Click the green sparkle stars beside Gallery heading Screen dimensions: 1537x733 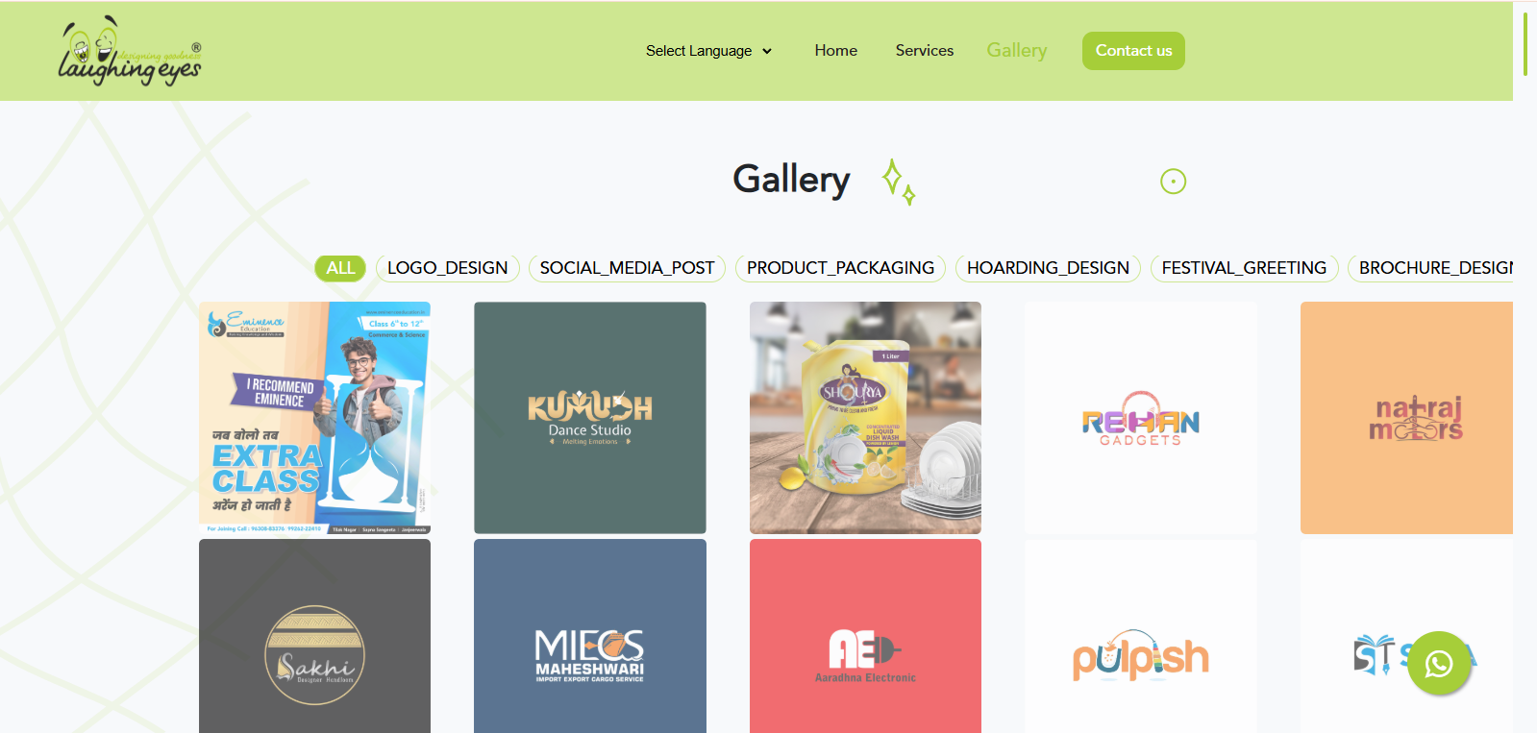[x=899, y=182]
